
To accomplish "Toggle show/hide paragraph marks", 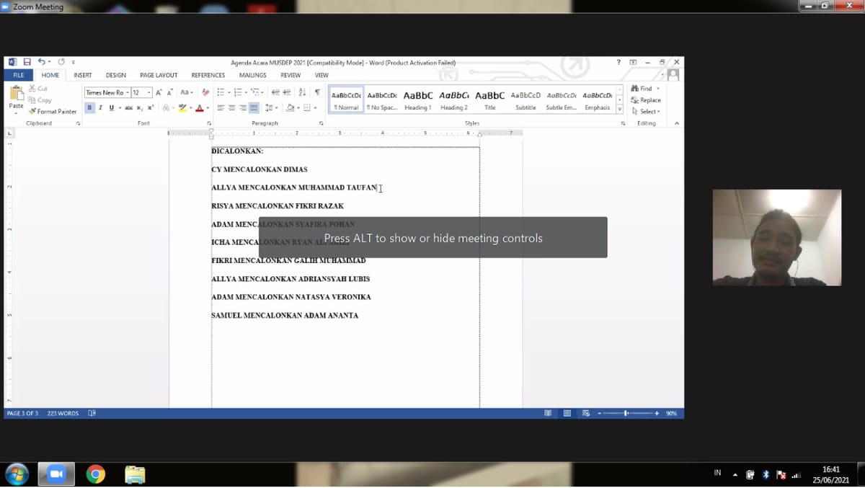I will point(317,92).
